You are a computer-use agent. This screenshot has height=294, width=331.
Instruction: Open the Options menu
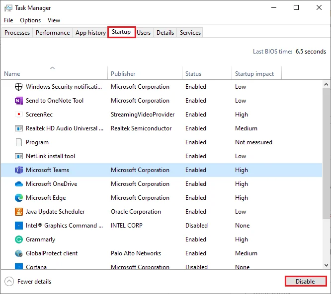(x=30, y=20)
